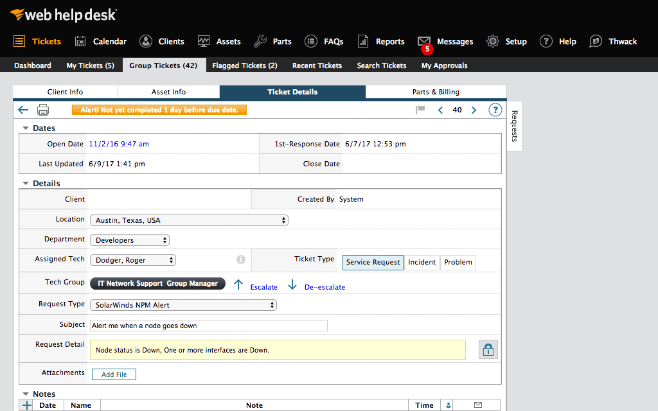The width and height of the screenshot is (658, 411).
Task: Switch to the Client Info tab
Action: tap(65, 92)
